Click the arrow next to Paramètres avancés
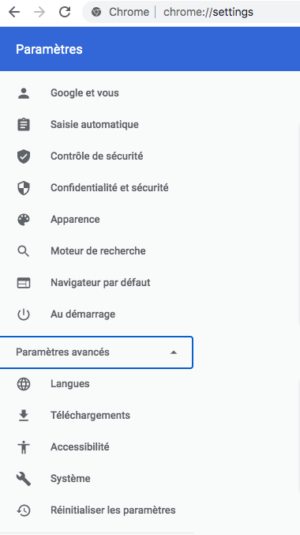This screenshot has height=535, width=300. (x=174, y=352)
